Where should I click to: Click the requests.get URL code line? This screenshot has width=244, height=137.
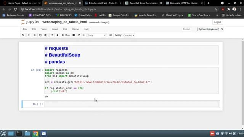(98, 82)
